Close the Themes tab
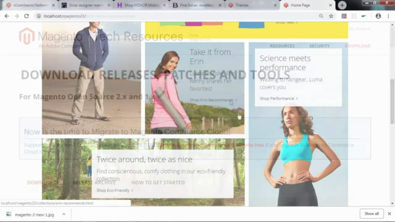 tap(275, 6)
